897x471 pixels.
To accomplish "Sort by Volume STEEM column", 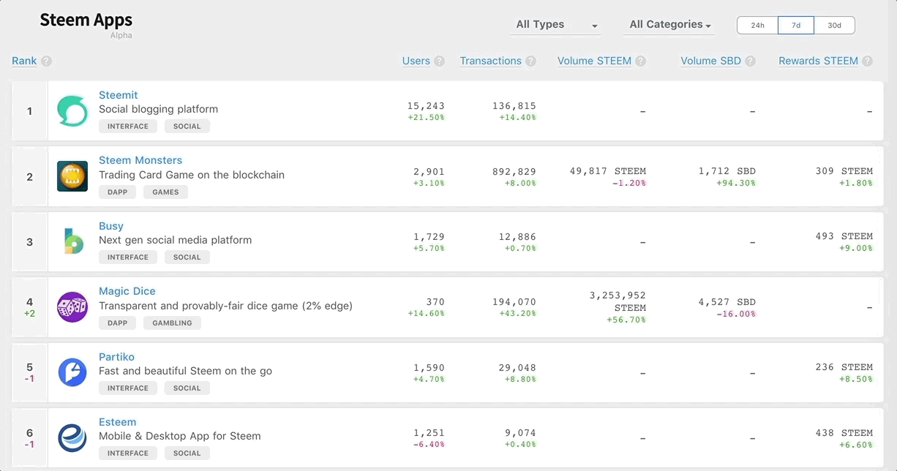I will pyautogui.click(x=594, y=61).
